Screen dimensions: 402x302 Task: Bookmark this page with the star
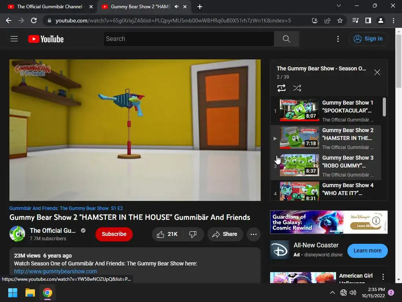pos(340,20)
